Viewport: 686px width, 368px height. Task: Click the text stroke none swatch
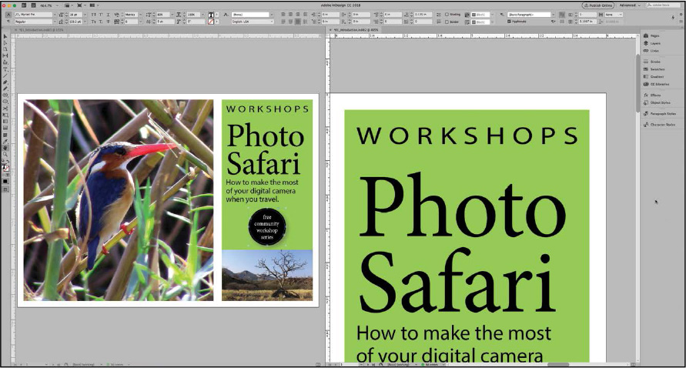211,22
